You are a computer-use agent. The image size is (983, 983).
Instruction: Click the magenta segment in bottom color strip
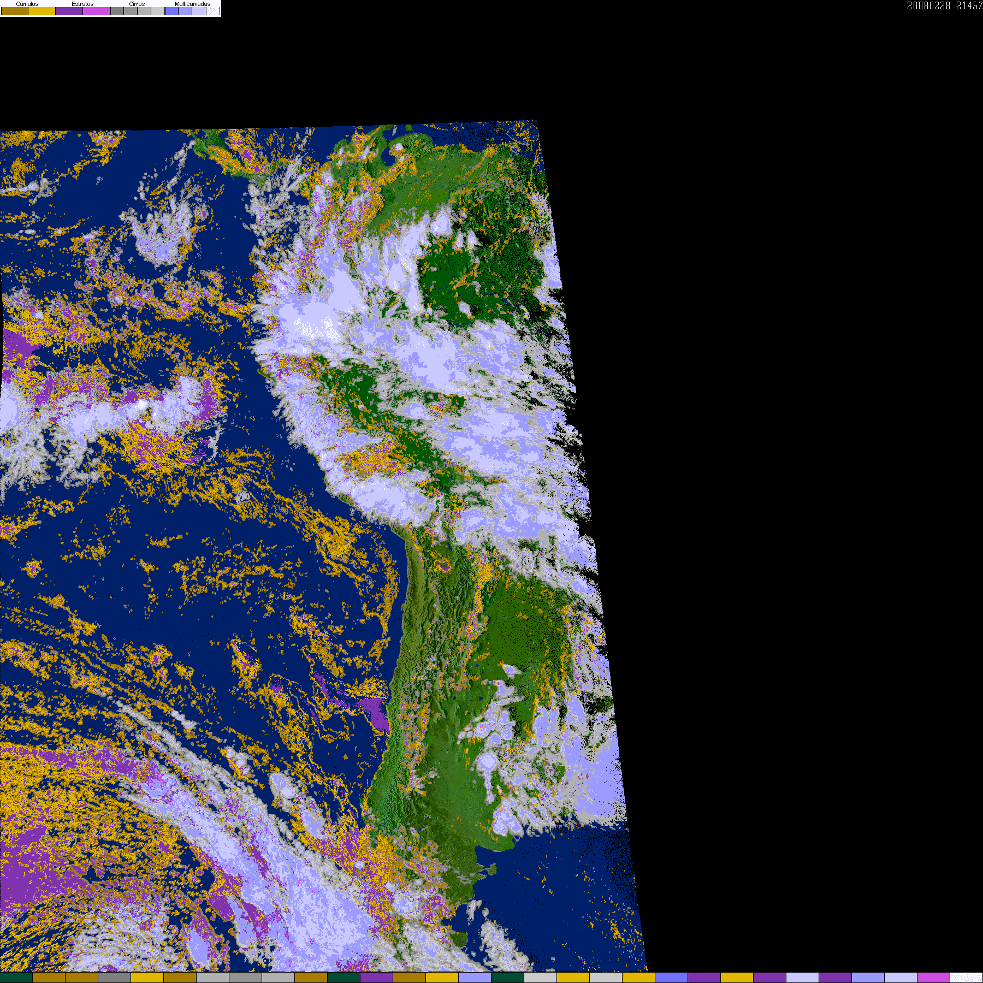(x=933, y=978)
